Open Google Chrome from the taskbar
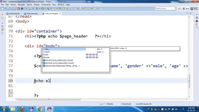 click(x=40, y=109)
